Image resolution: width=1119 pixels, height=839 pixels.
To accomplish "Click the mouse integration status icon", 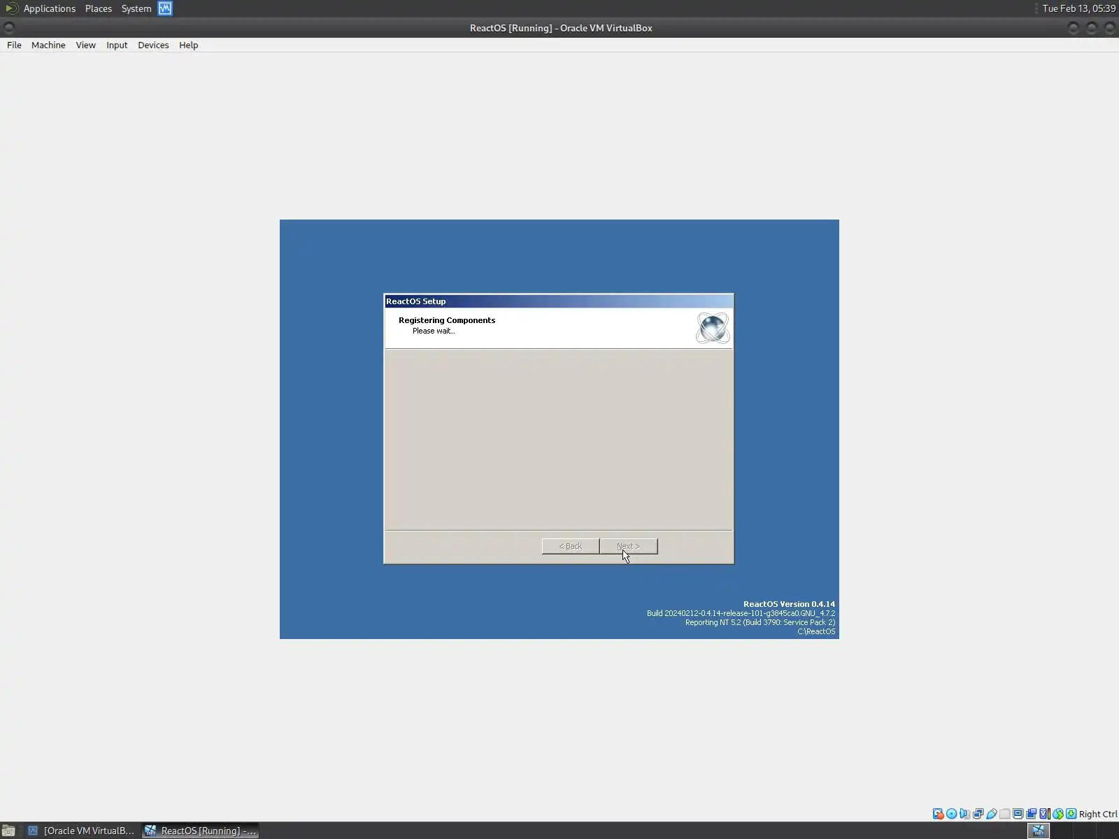I will point(1058,814).
